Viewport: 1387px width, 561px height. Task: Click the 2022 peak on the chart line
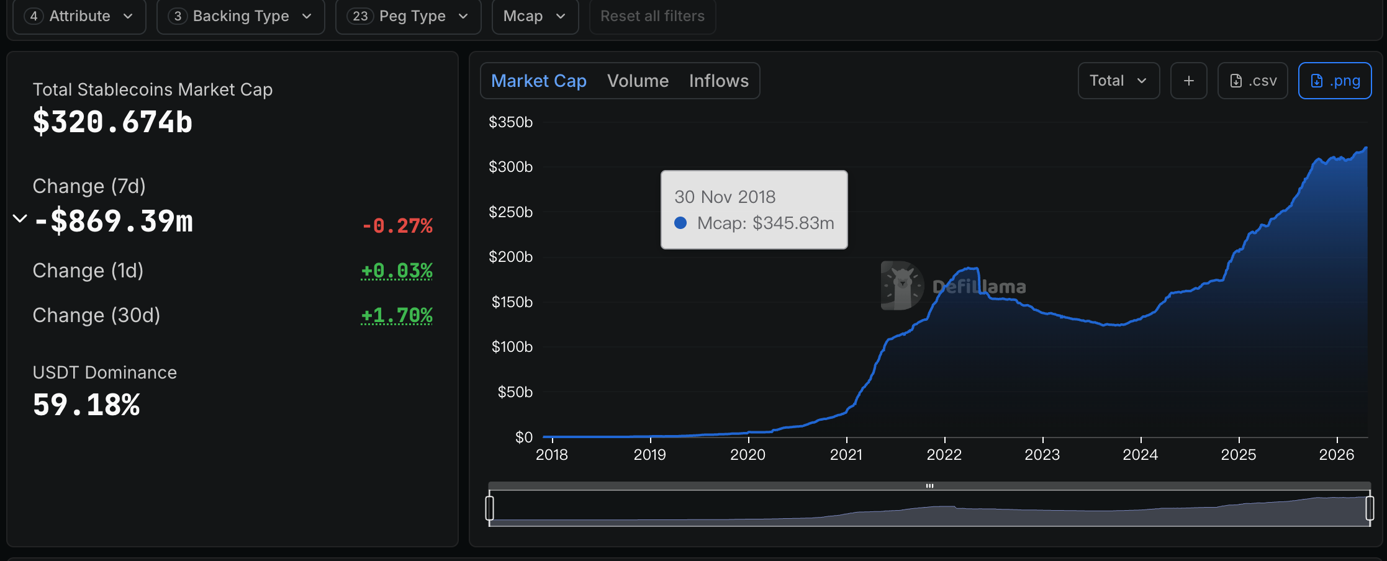pyautogui.click(x=971, y=268)
